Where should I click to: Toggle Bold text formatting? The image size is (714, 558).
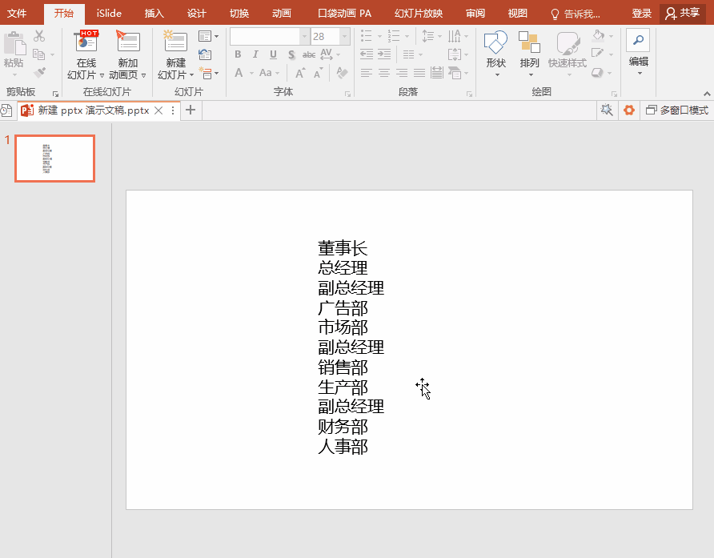pos(238,54)
